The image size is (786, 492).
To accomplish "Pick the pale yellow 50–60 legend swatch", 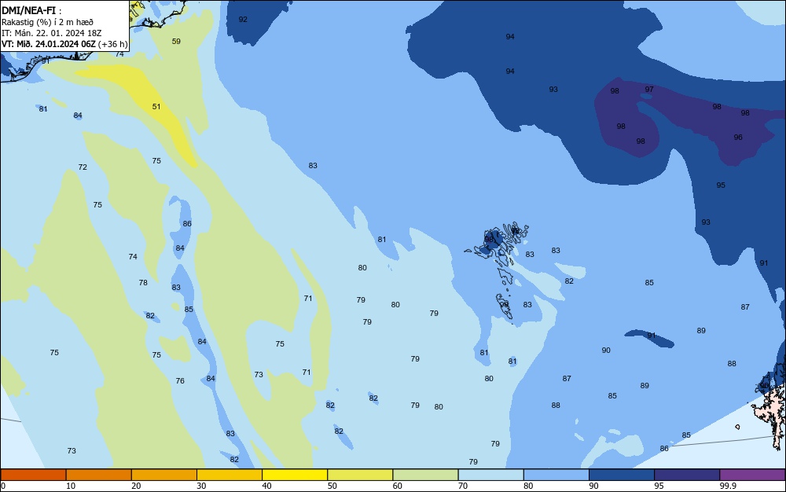I will point(360,475).
